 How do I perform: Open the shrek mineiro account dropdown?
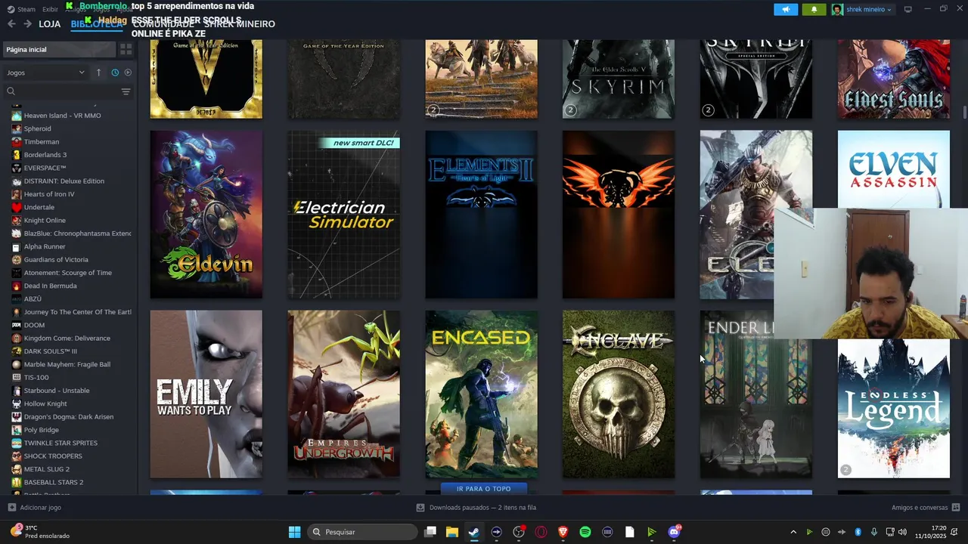tap(862, 9)
